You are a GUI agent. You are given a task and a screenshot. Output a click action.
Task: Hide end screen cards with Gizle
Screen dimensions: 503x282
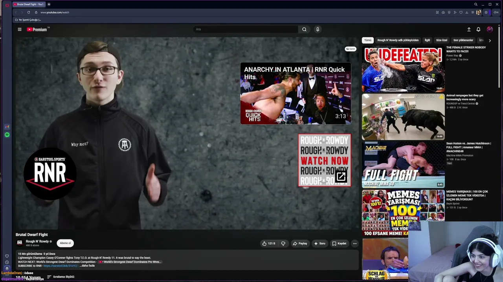(350, 49)
